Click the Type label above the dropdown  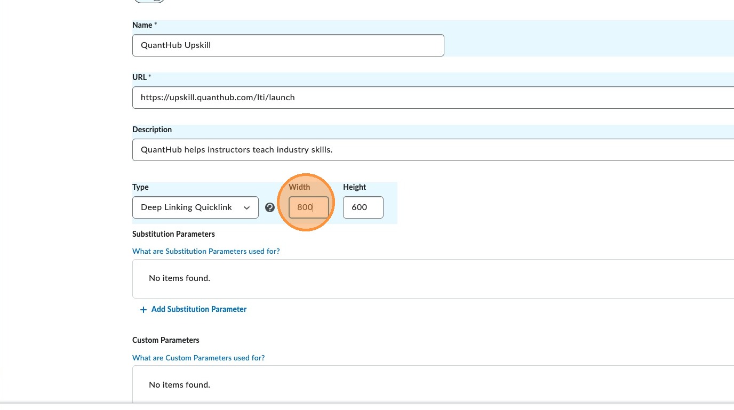coord(140,187)
